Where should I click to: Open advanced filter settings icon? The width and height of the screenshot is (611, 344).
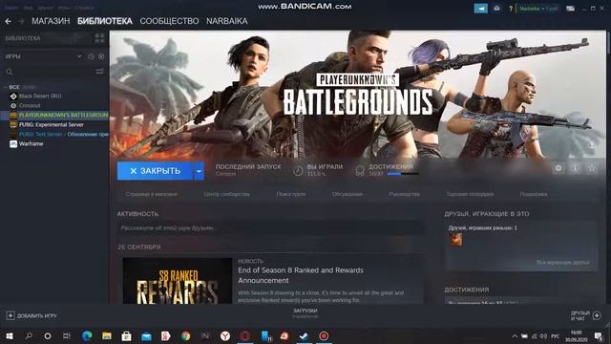point(99,72)
